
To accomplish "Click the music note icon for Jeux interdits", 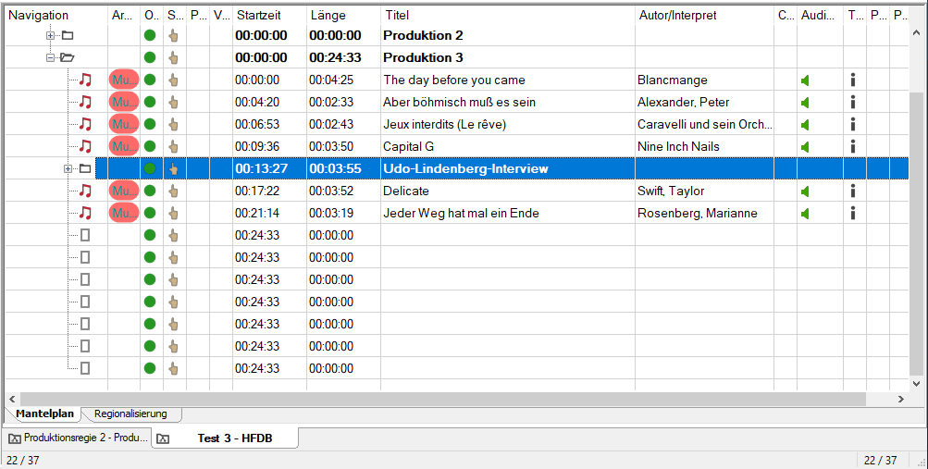I will click(86, 124).
